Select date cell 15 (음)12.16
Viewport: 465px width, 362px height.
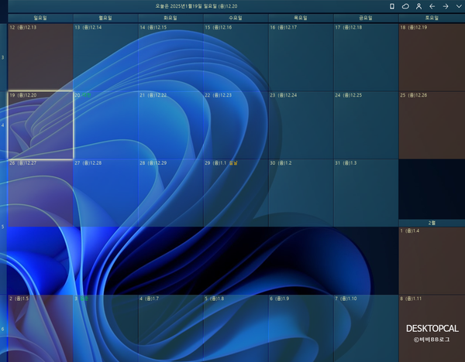[x=236, y=57]
